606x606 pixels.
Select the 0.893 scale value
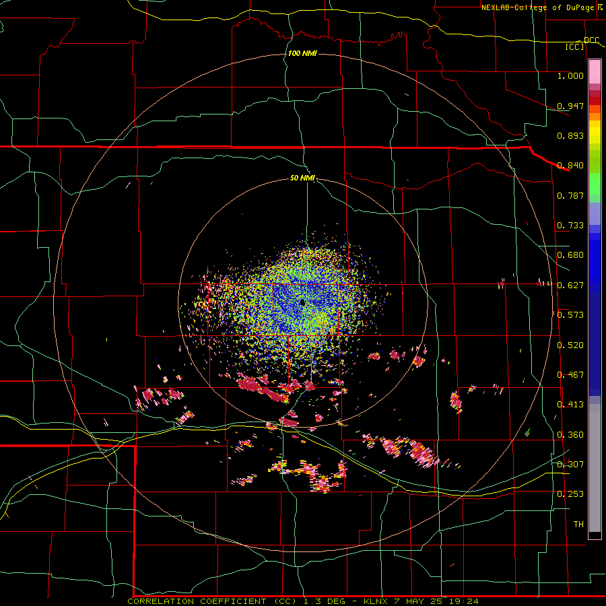[570, 135]
